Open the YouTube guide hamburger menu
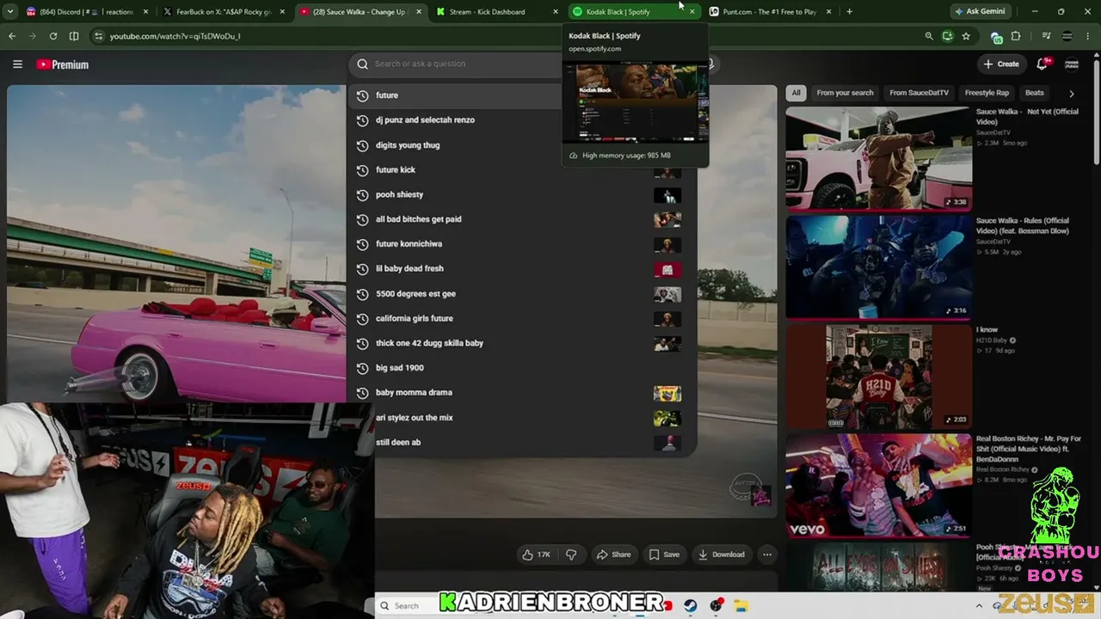This screenshot has height=619, width=1101. click(17, 64)
